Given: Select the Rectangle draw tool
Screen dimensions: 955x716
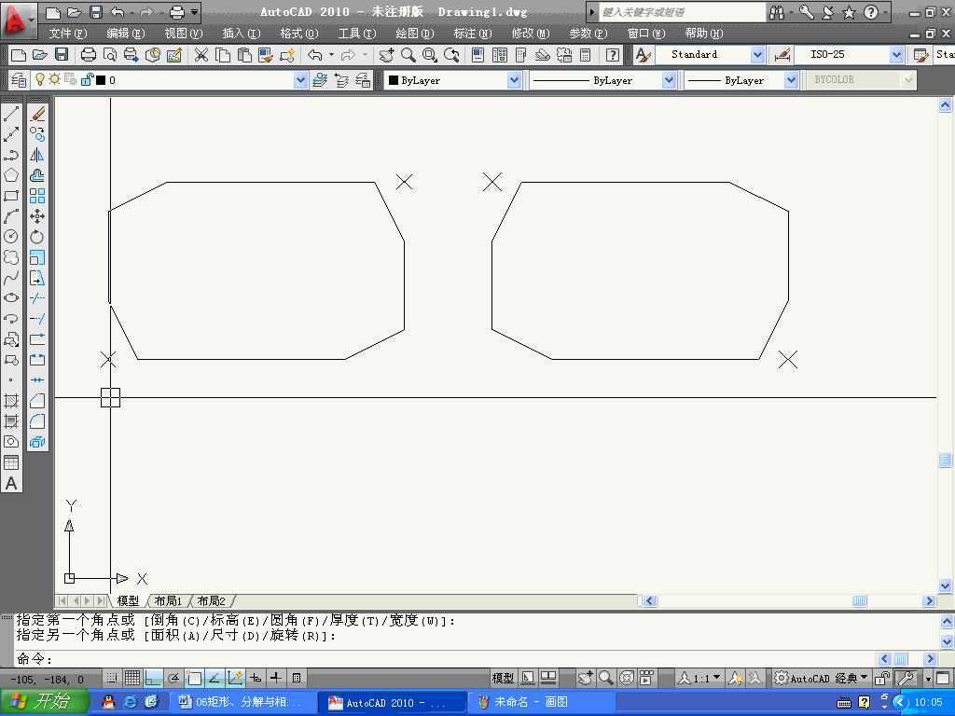Looking at the screenshot, I should pyautogui.click(x=11, y=196).
